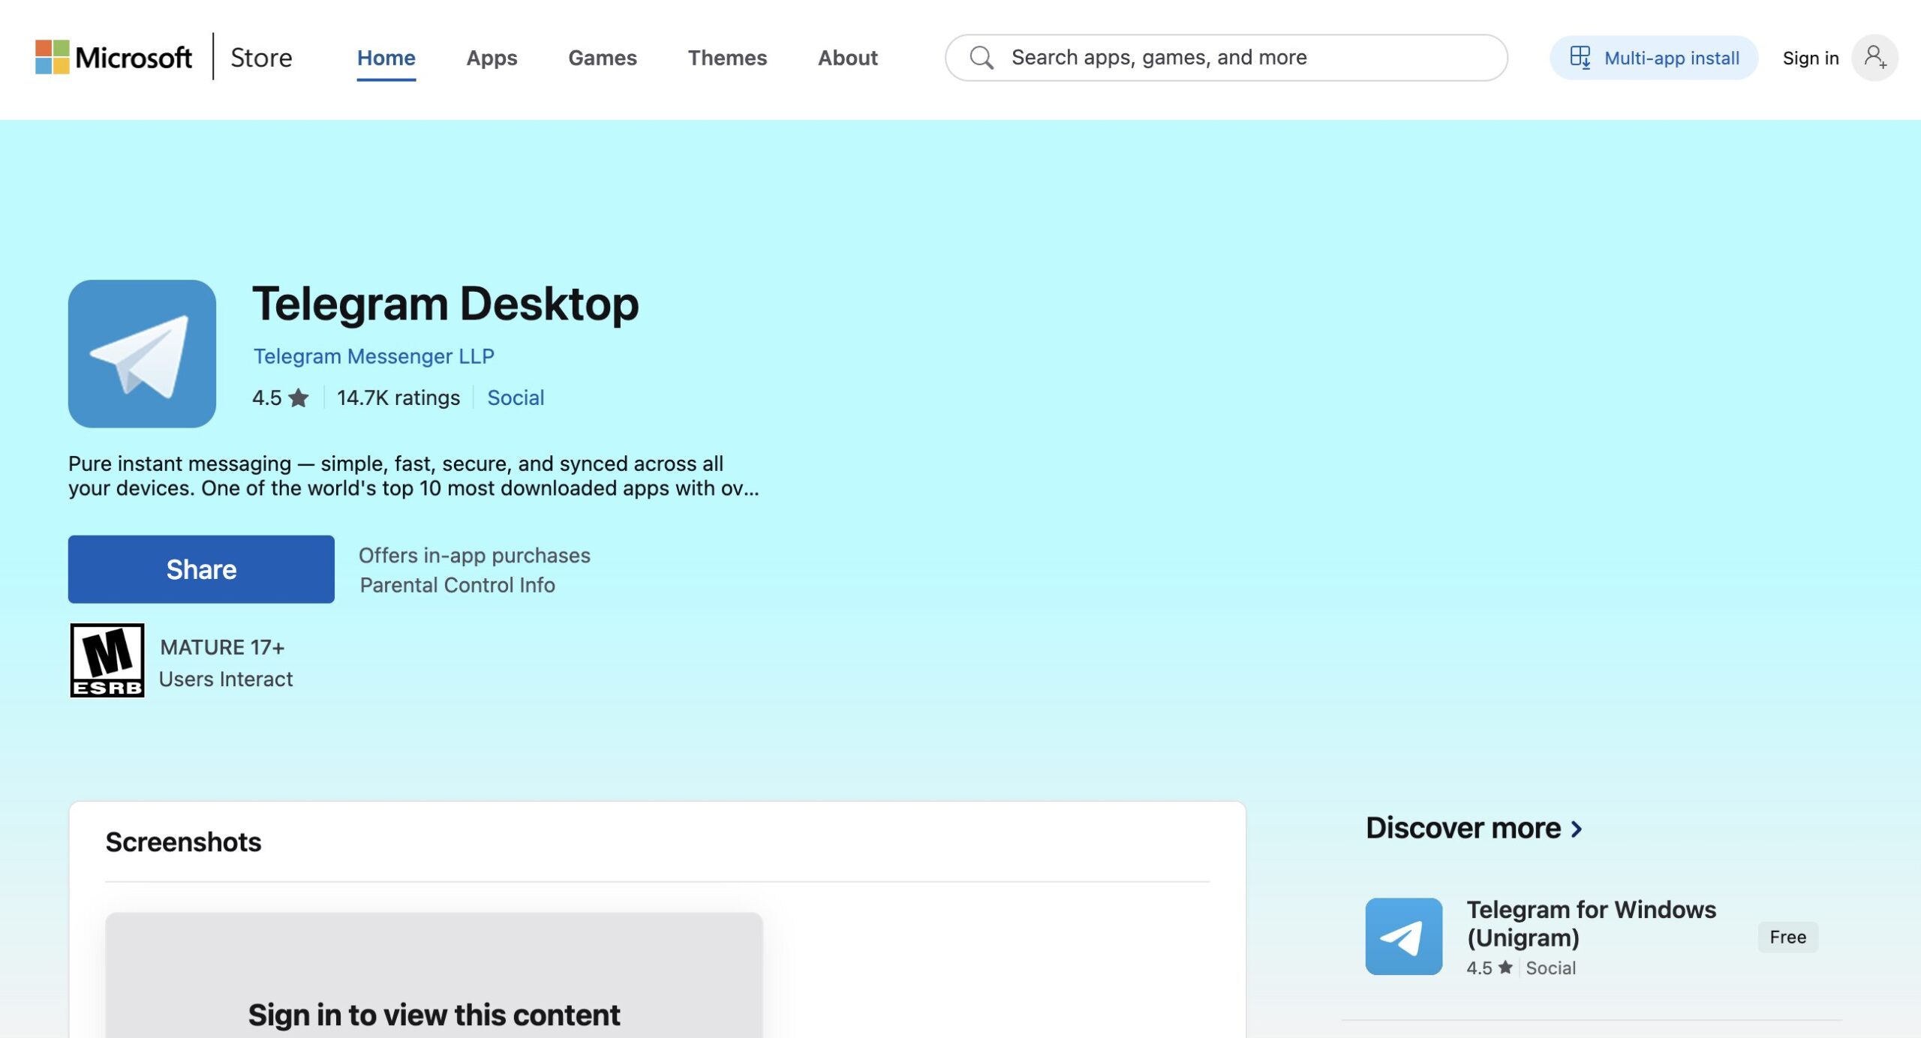Open Telegram Messenger LLP publisher link
The height and width of the screenshot is (1038, 1921).
[373, 356]
